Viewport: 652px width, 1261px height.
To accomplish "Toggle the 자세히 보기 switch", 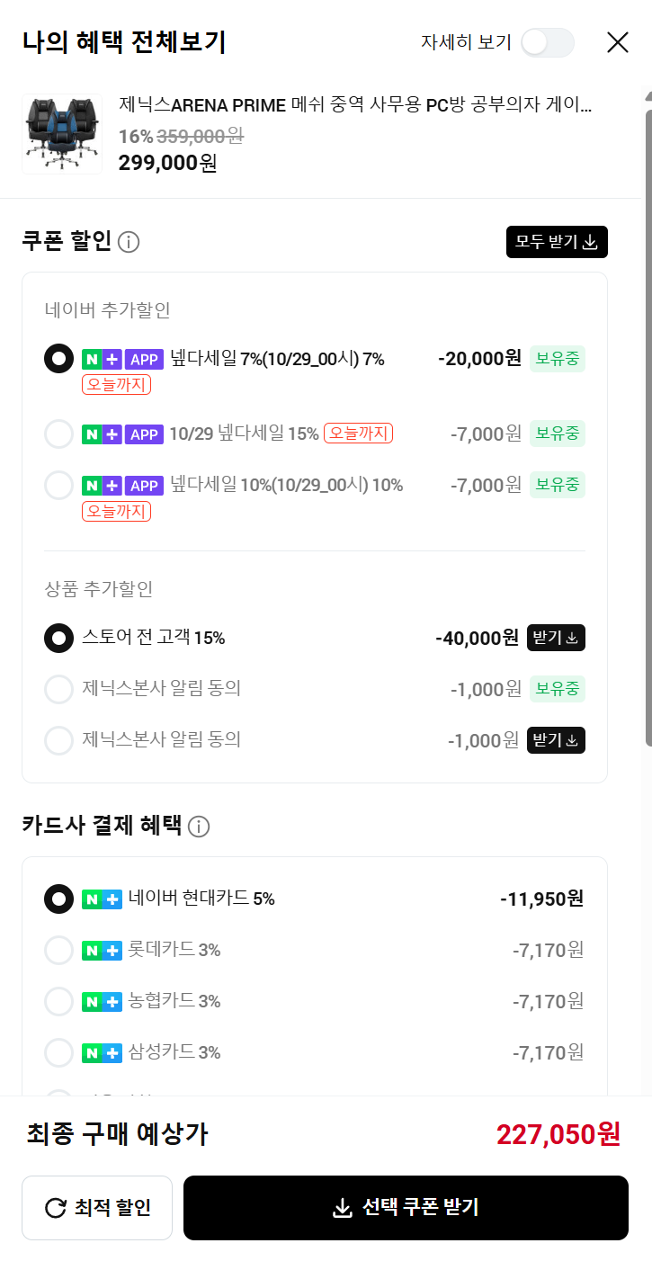I will [547, 42].
